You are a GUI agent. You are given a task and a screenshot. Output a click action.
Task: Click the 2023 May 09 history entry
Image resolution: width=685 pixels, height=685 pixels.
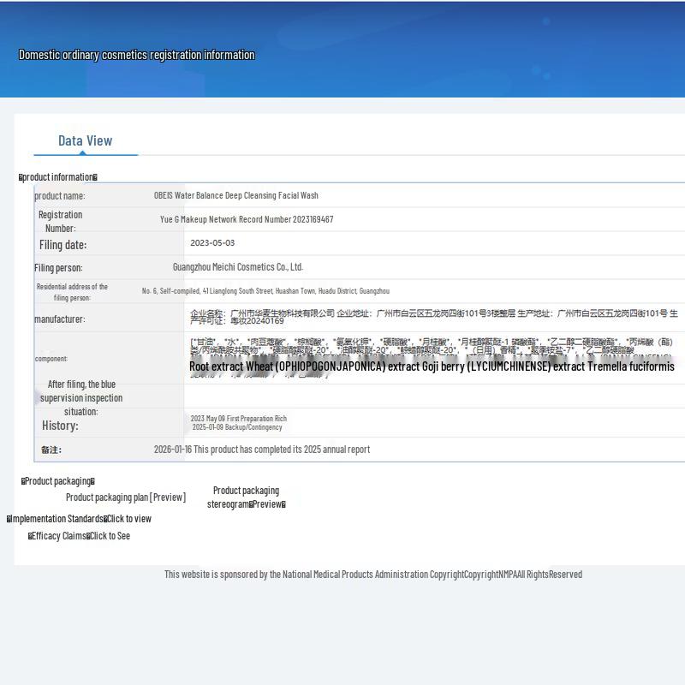coord(238,419)
